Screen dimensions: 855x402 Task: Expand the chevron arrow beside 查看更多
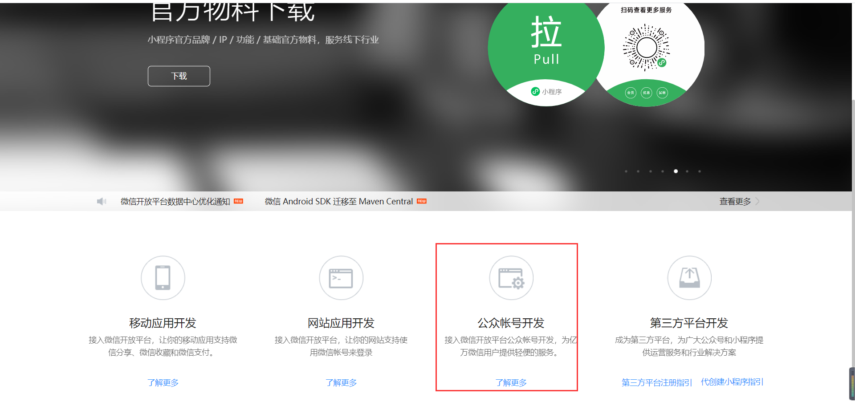tap(757, 201)
